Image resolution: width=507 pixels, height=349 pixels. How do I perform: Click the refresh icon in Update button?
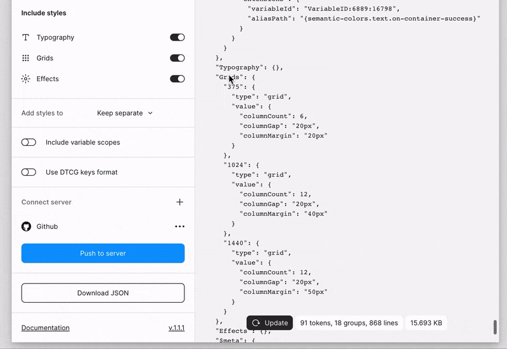pyautogui.click(x=256, y=323)
